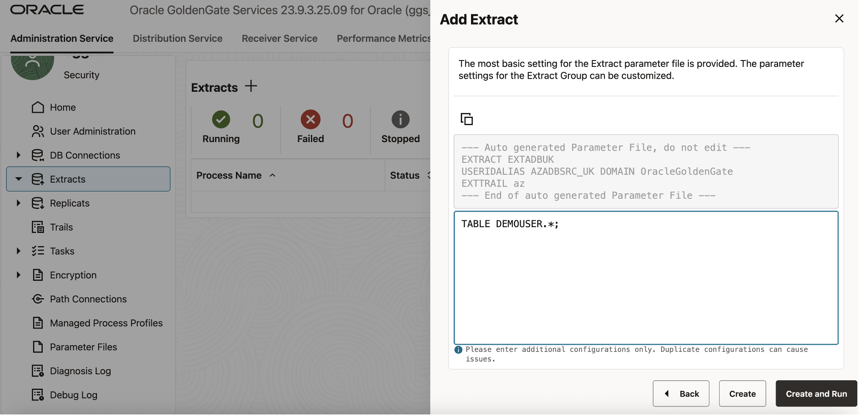The width and height of the screenshot is (859, 417).
Task: Click into the TABLE DEMOUSER parameter text area
Action: pyautogui.click(x=646, y=278)
